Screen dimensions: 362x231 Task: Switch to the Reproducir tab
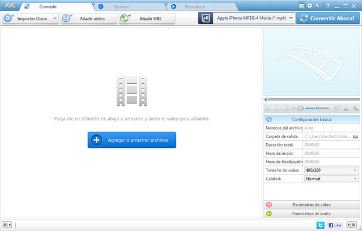tap(194, 6)
